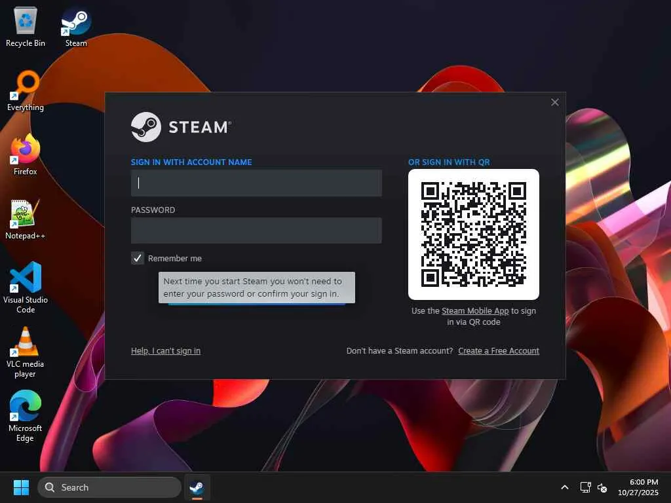
Task: Click the account name input field
Action: (256, 183)
